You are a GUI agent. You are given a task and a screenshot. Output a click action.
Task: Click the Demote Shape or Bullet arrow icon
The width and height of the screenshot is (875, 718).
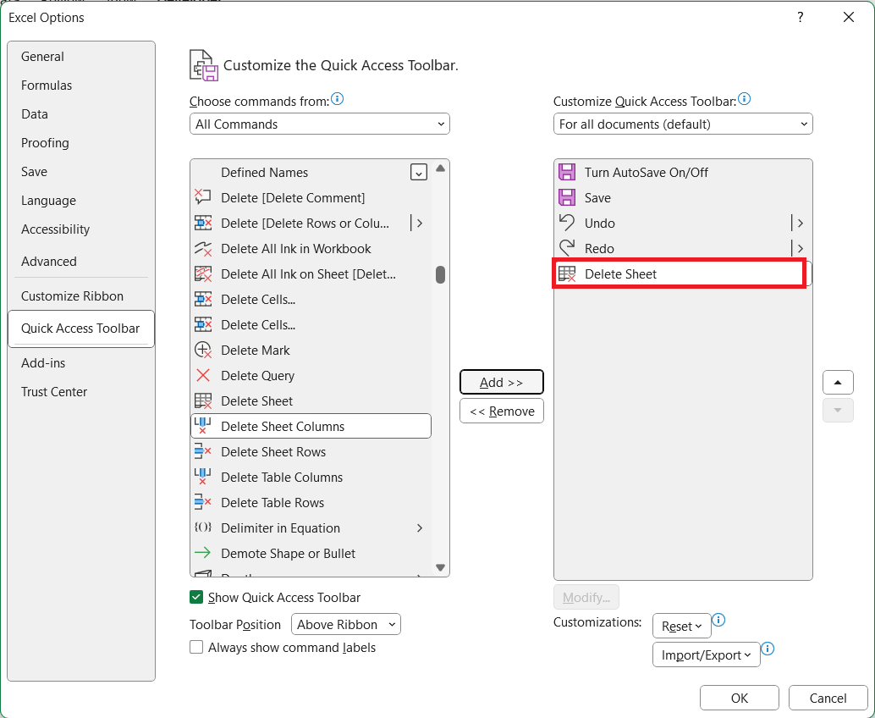tap(203, 553)
